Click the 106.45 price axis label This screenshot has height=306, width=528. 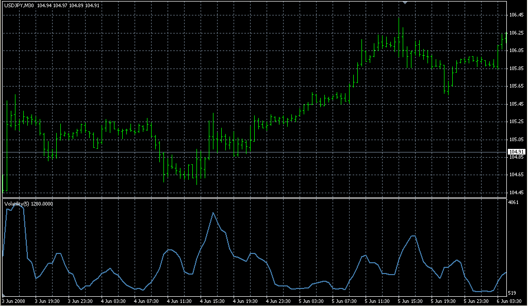(516, 15)
